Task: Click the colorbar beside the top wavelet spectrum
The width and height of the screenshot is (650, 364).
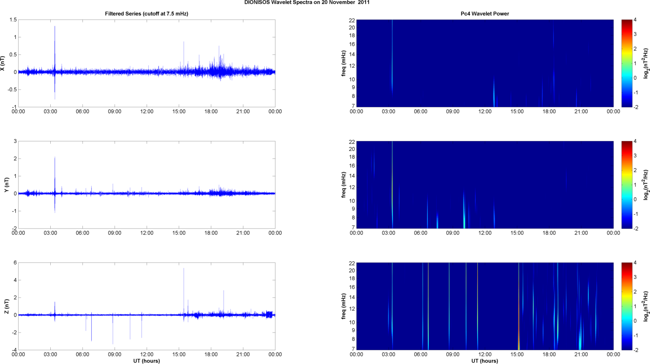Action: (x=627, y=64)
